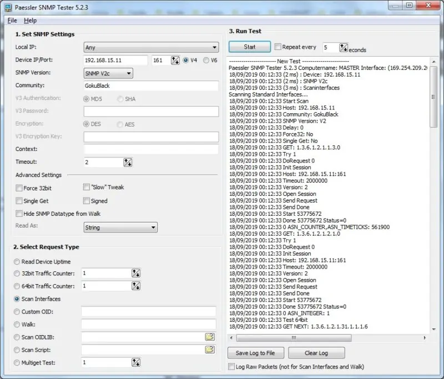Click the 32bit Traffic Counter spinner
Screen dimensions: 444x379
[135, 273]
